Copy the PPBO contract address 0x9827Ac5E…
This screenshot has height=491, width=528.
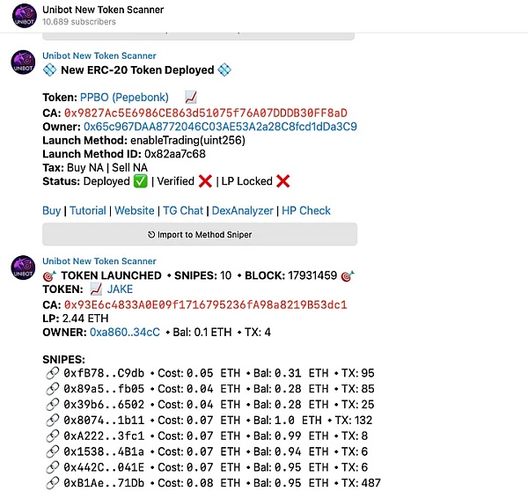click(x=206, y=113)
